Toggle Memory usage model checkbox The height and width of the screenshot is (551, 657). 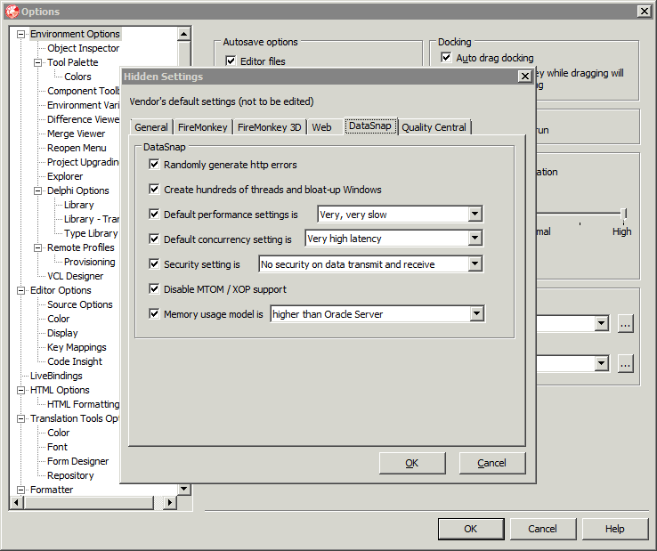pyautogui.click(x=154, y=314)
